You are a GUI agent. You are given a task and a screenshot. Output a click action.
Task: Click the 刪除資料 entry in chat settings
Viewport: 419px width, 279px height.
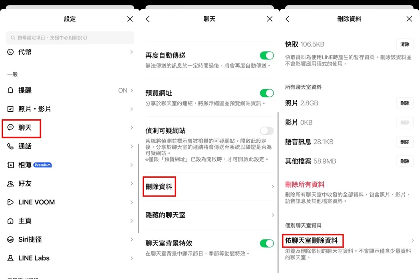tap(159, 187)
